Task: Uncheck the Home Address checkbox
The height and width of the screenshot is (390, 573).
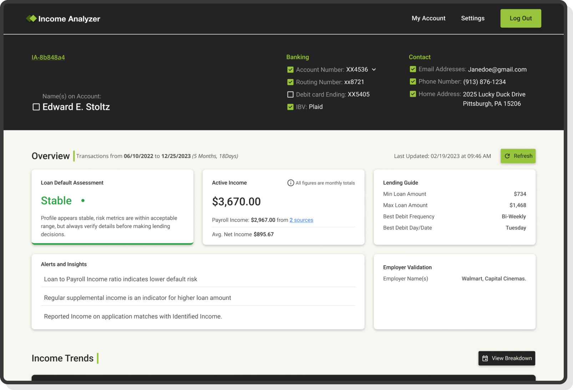Action: [413, 94]
